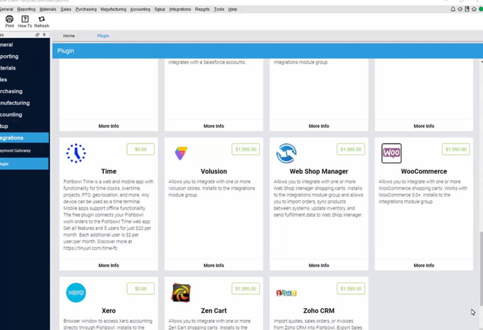
Task: Click the megaphone announcements icon
Action: 460,9
